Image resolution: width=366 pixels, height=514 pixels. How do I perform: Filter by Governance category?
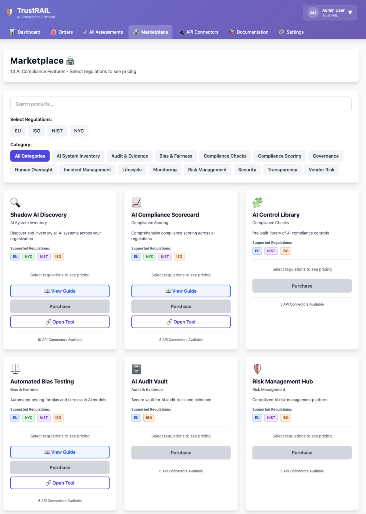[x=326, y=156]
